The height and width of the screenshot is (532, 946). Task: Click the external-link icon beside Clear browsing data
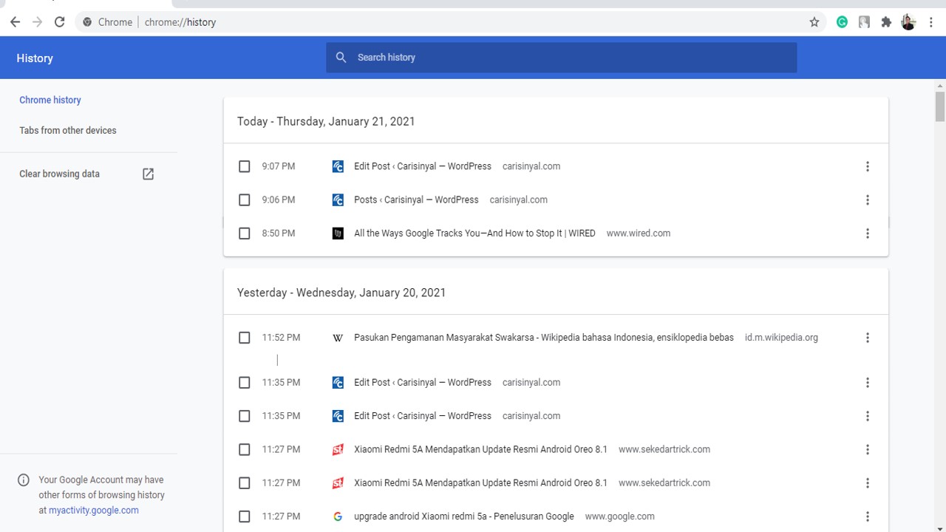pos(148,174)
